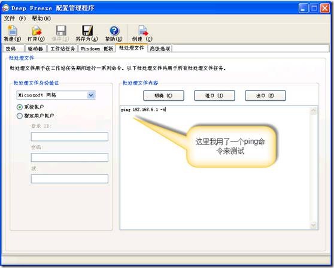Select the 批处理文件 tab
Viewport: 334px width, 268px height.
click(x=132, y=48)
